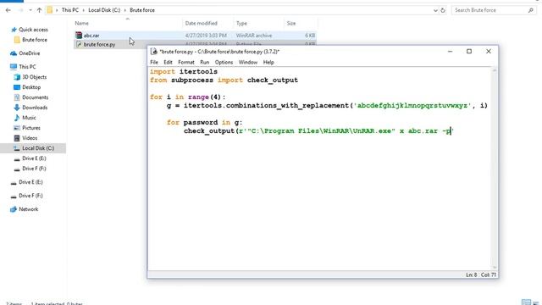Open Pictures in sidebar
This screenshot has height=305, width=542.
tap(31, 128)
